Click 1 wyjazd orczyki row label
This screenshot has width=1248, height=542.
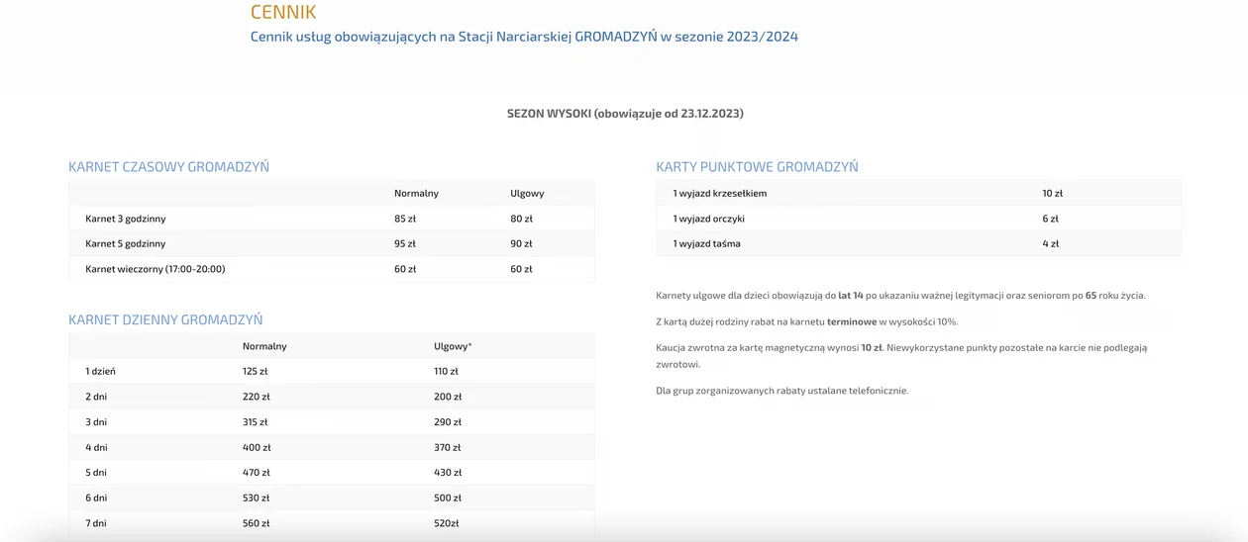[x=709, y=219]
